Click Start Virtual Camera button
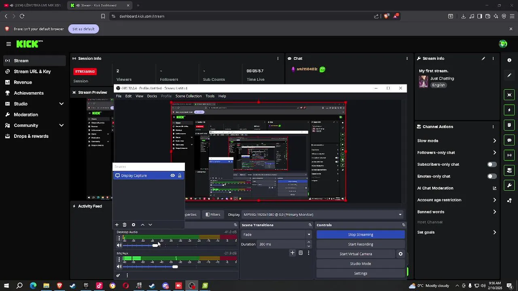Image resolution: width=518 pixels, height=291 pixels. coord(356,254)
